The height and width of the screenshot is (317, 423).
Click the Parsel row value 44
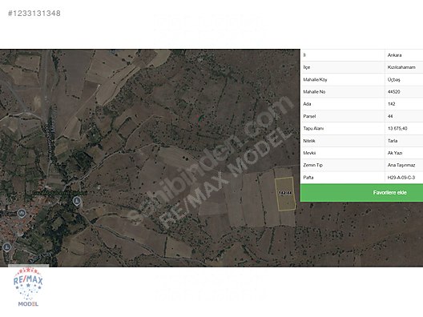(390, 116)
